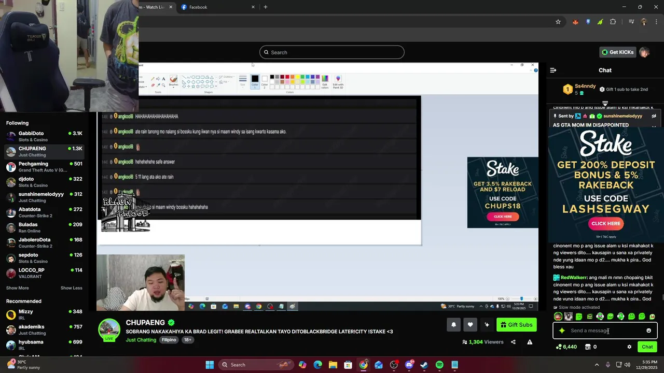Open the Pechgaming channel in Following
Viewport: 664px width, 373px height.
(x=44, y=167)
